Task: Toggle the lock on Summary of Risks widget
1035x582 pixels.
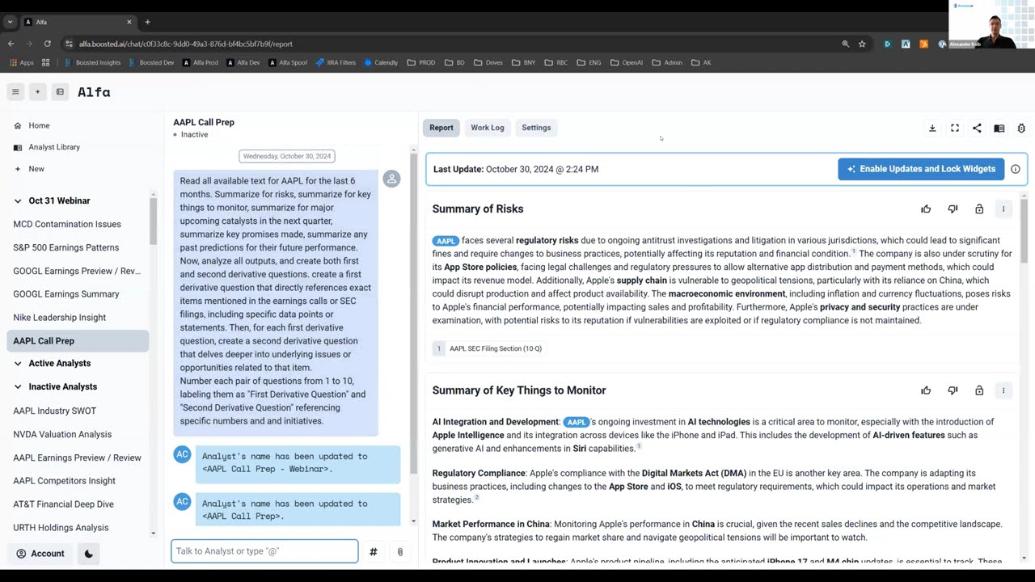Action: (x=979, y=209)
